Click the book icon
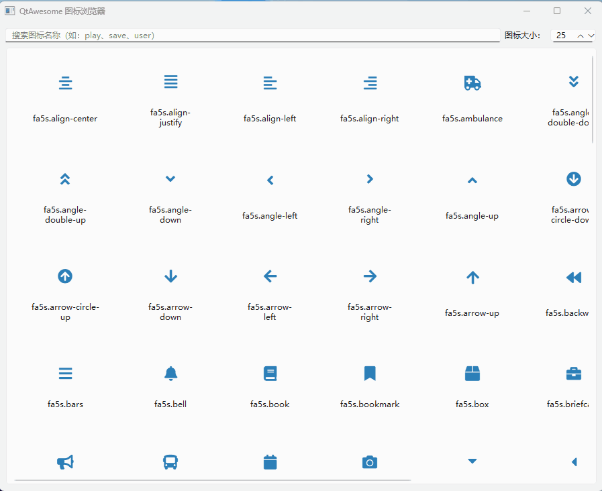This screenshot has height=491, width=602. pyautogui.click(x=270, y=373)
